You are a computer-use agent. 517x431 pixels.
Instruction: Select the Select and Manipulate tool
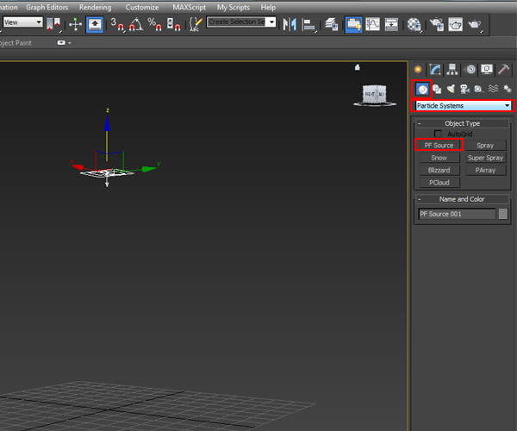(75, 24)
